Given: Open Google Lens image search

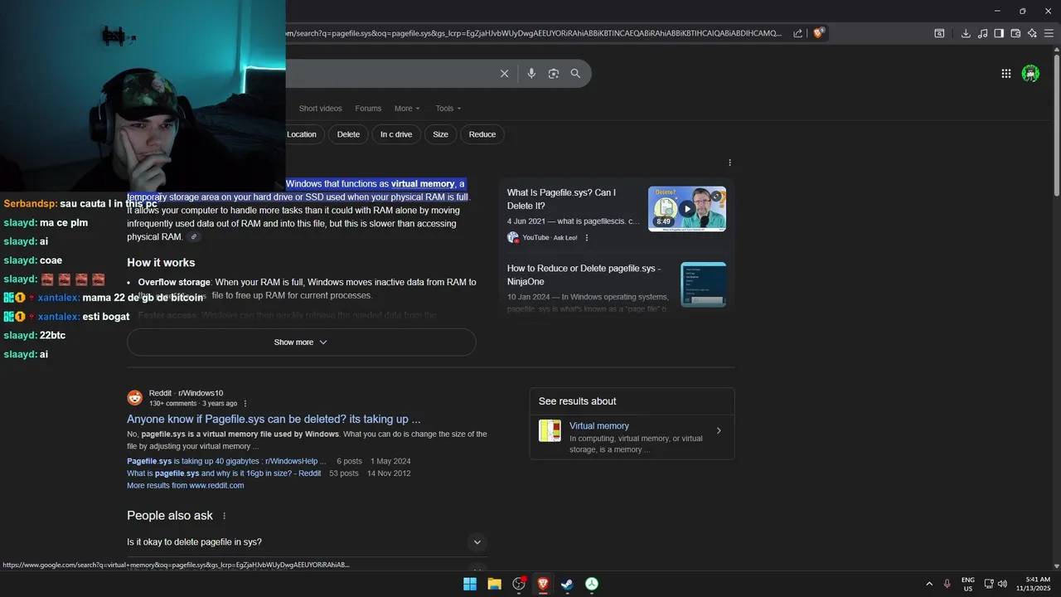Looking at the screenshot, I should point(554,74).
